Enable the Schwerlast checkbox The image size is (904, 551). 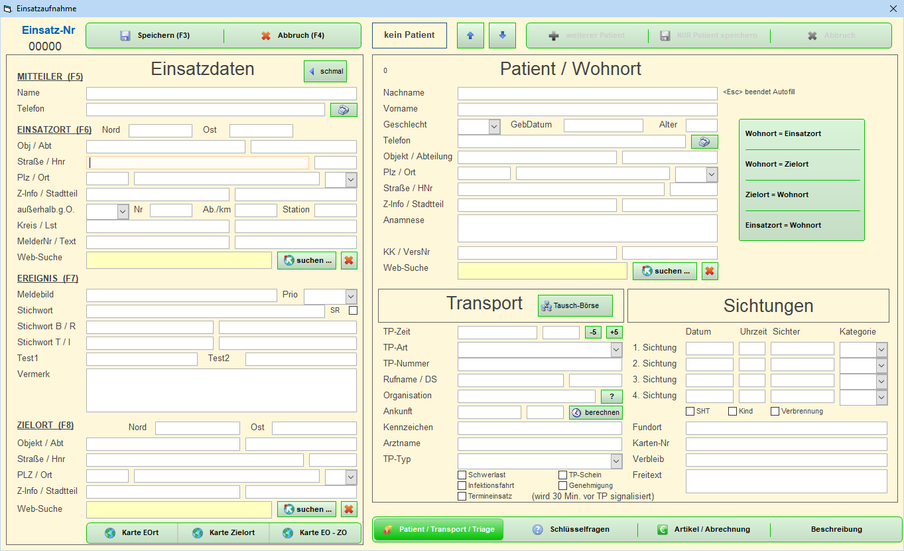[x=462, y=475]
